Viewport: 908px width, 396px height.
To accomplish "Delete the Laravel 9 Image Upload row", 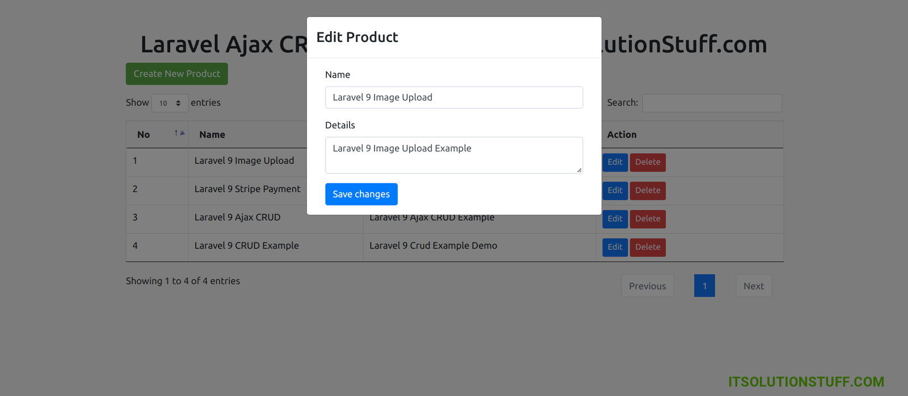I will point(648,162).
